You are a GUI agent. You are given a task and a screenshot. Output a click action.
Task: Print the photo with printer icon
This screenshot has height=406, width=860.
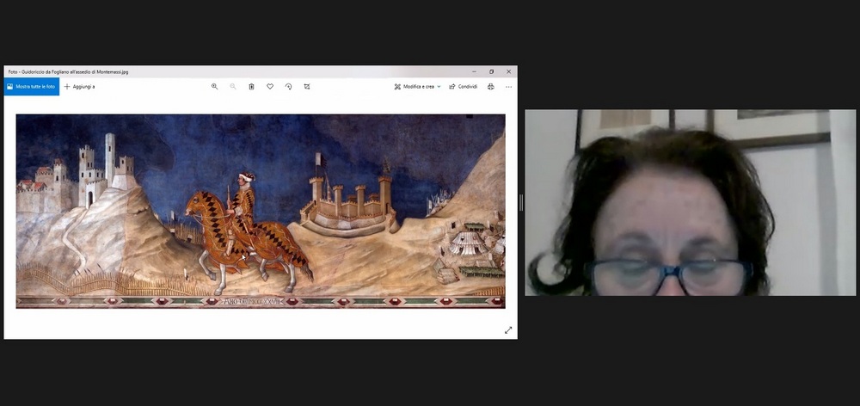[x=491, y=87]
